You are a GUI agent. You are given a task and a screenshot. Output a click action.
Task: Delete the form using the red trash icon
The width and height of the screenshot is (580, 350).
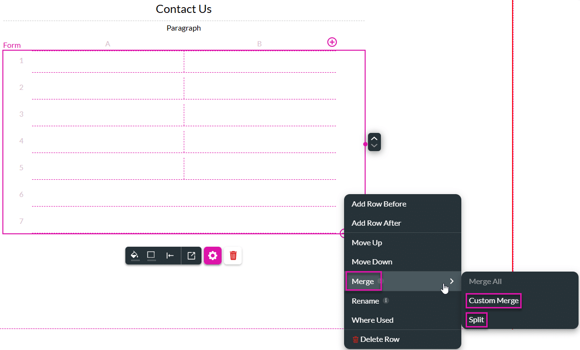[233, 255]
